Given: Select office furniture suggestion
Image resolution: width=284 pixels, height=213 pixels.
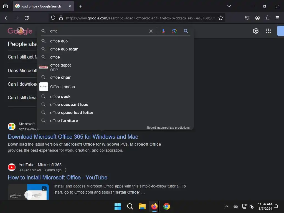Looking at the screenshot, I should 115,121.
